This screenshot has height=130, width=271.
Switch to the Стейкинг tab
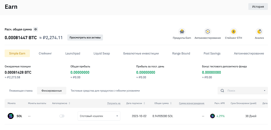(45, 53)
